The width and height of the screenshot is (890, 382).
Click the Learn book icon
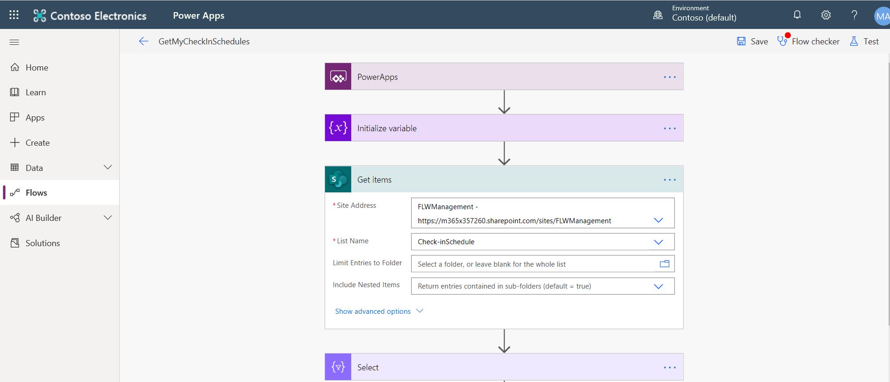15,92
